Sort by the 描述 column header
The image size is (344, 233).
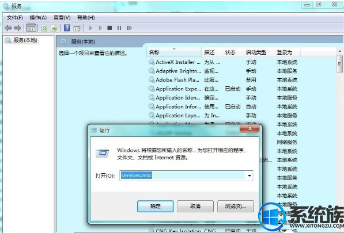click(x=211, y=52)
